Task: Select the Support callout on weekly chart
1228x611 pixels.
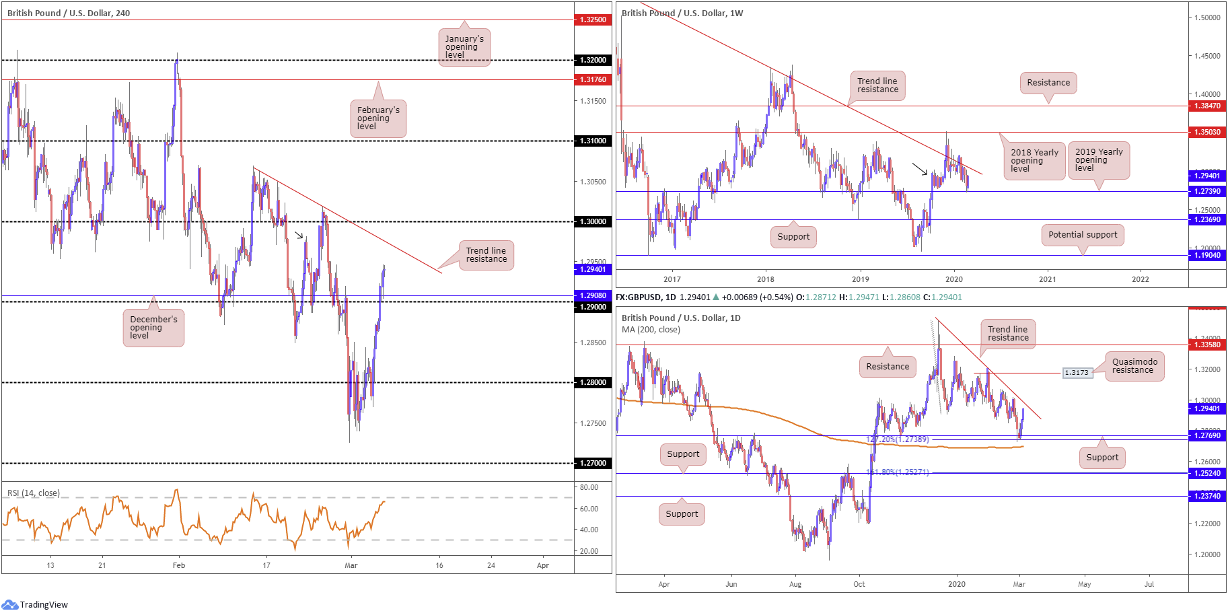Action: (x=793, y=237)
